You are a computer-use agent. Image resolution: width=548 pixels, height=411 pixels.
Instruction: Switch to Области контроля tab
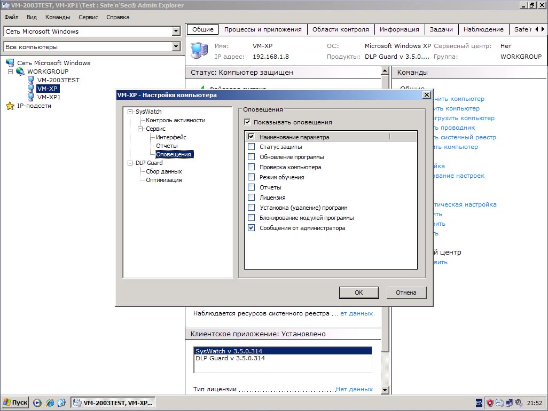coord(340,29)
